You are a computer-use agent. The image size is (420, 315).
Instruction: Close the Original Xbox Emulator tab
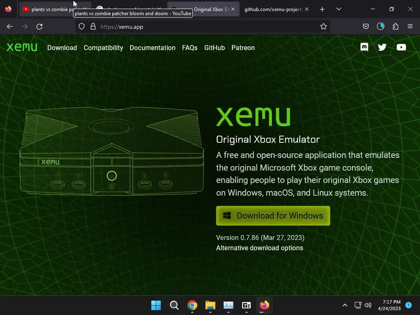233,9
